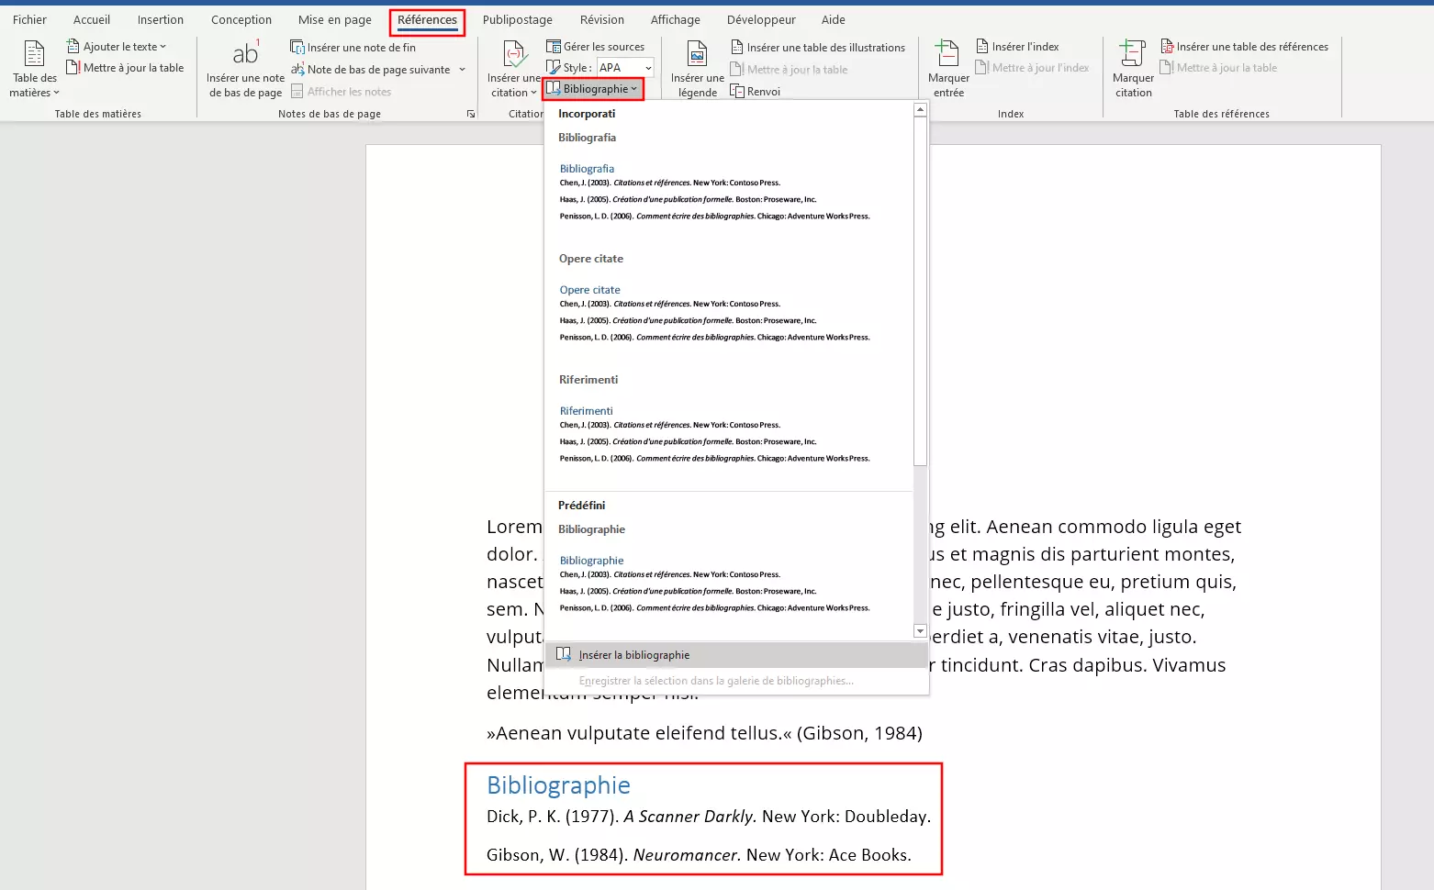
Task: Click Insérer une citation icon
Action: pos(514,55)
